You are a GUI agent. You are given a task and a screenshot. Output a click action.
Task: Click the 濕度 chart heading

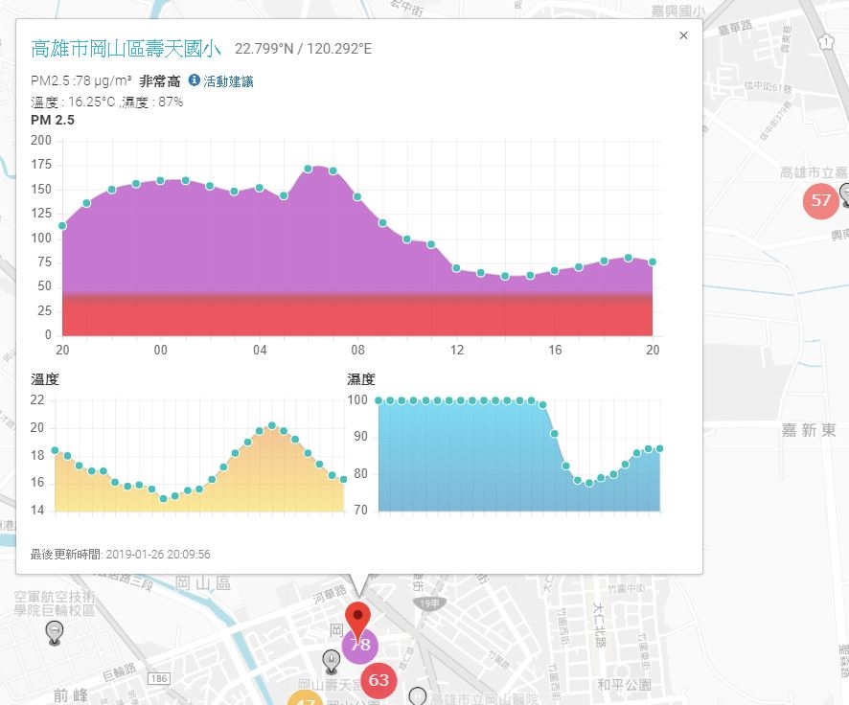pyautogui.click(x=361, y=379)
